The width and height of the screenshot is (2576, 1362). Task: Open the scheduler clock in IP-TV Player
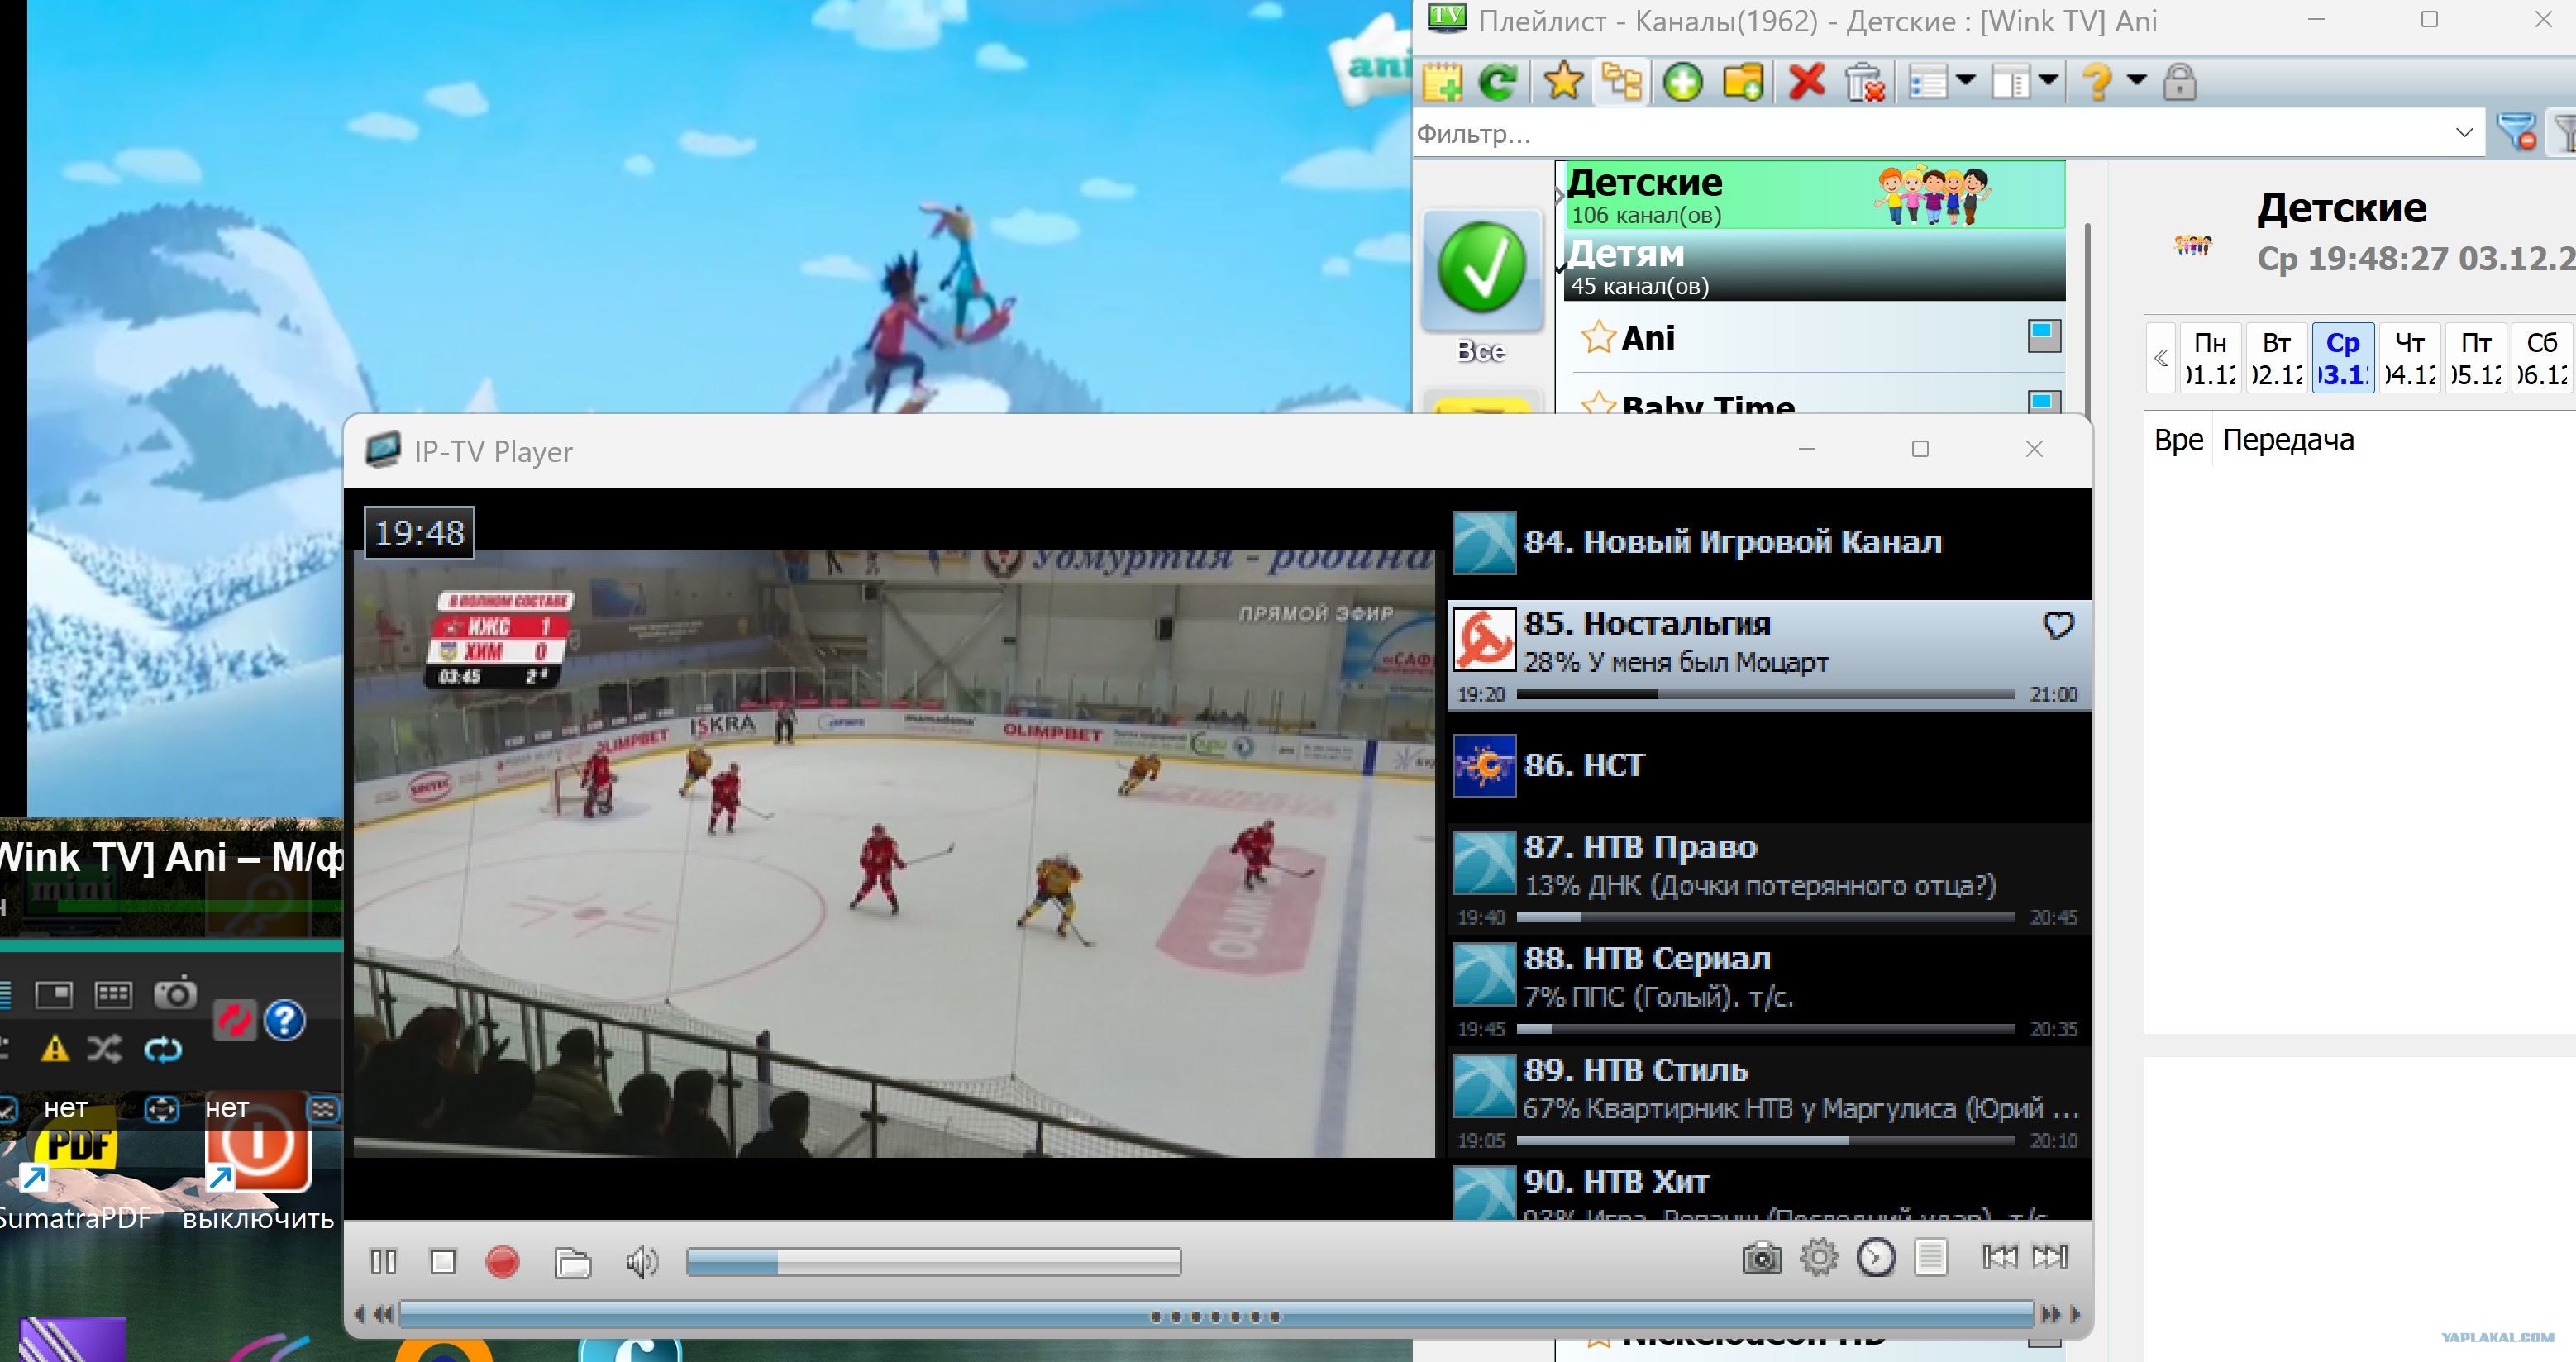pos(1876,1257)
